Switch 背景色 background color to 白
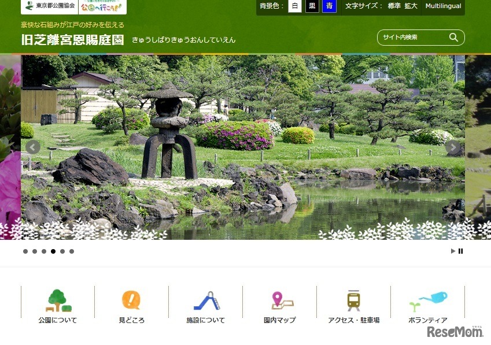 (295, 6)
